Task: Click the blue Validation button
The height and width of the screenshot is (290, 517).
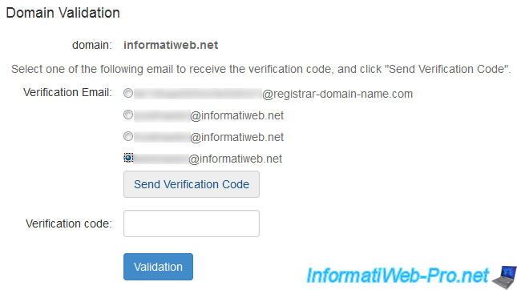Action: pyautogui.click(x=158, y=267)
